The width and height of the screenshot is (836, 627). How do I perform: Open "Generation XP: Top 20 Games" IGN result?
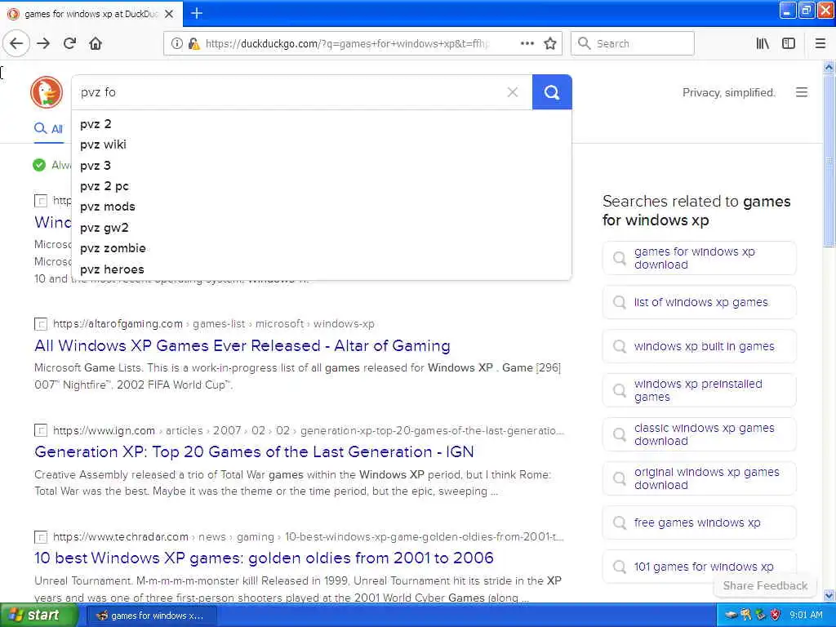tap(254, 451)
